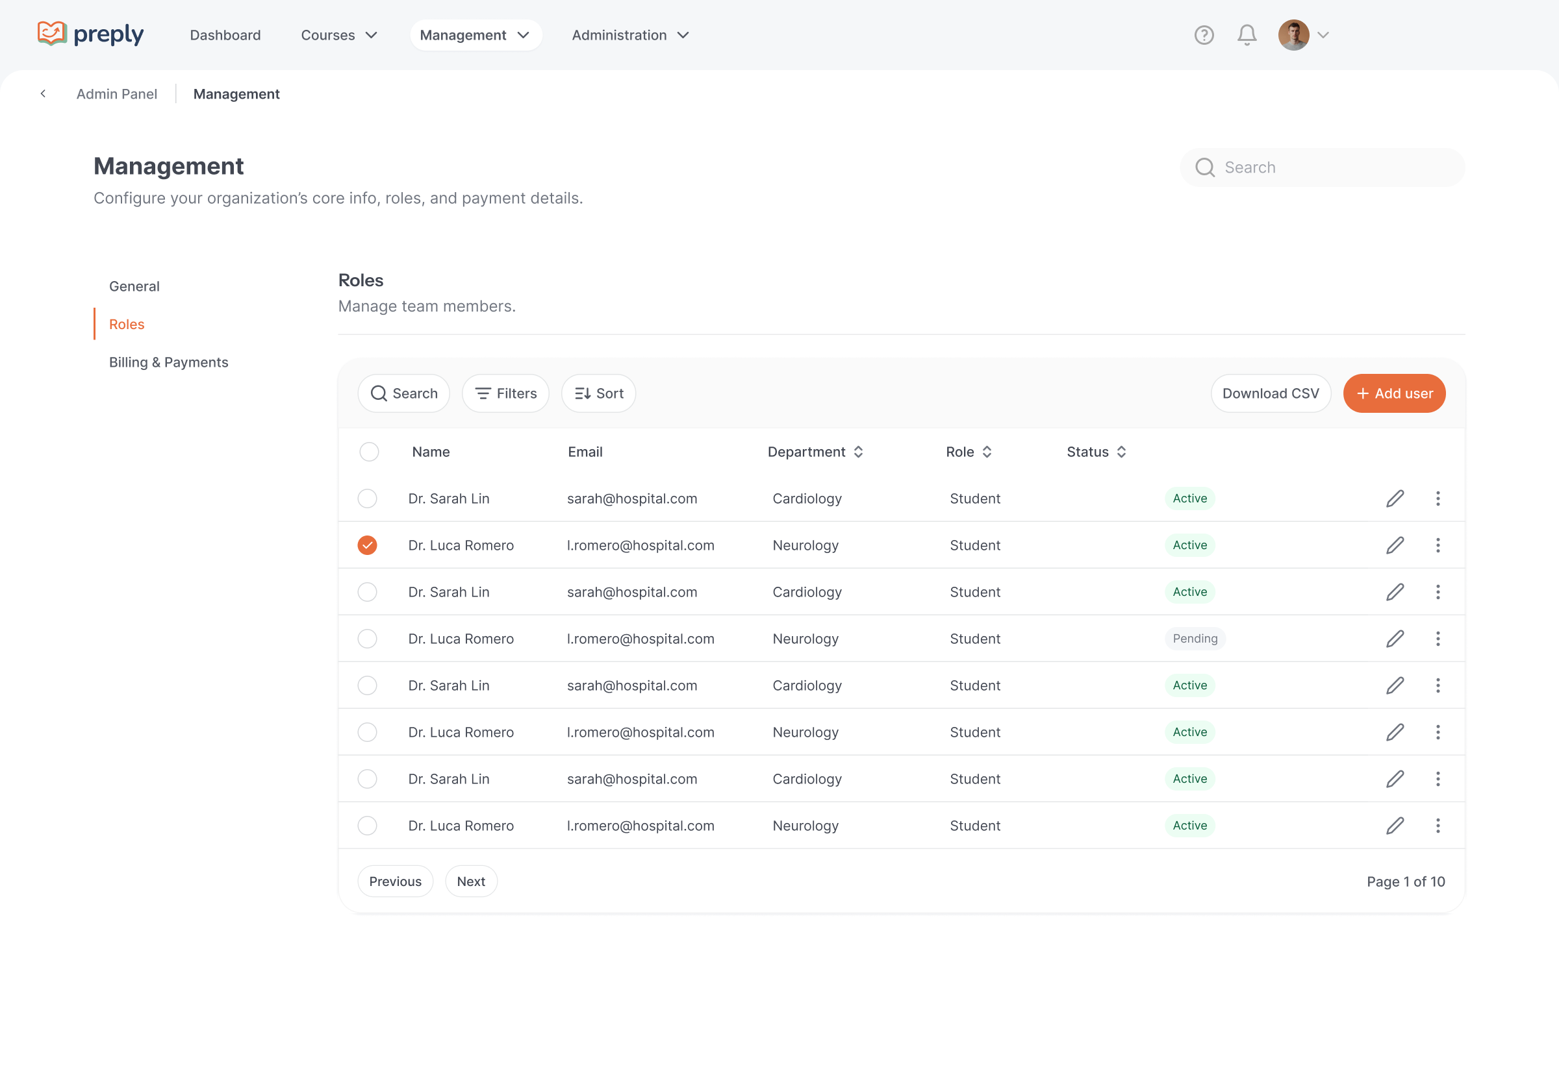This screenshot has height=1071, width=1559.
Task: Click the Preply logo
Action: [x=91, y=34]
